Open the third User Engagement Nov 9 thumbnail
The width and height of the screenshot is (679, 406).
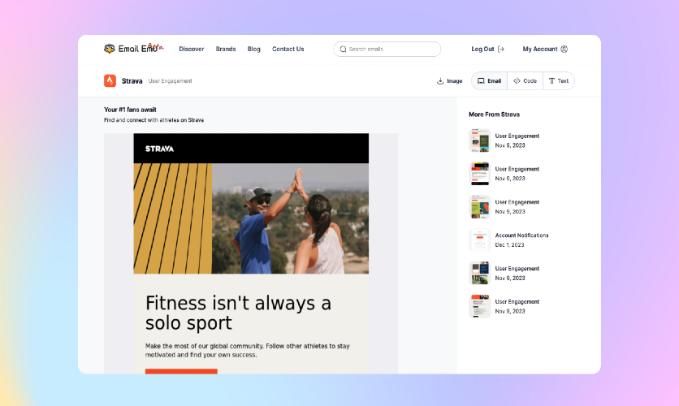tap(480, 207)
